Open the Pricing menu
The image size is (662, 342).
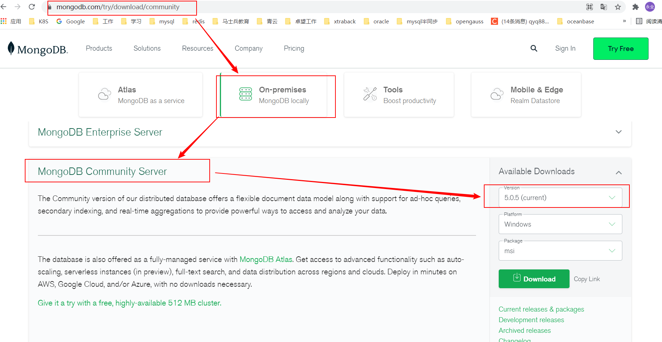tap(294, 49)
